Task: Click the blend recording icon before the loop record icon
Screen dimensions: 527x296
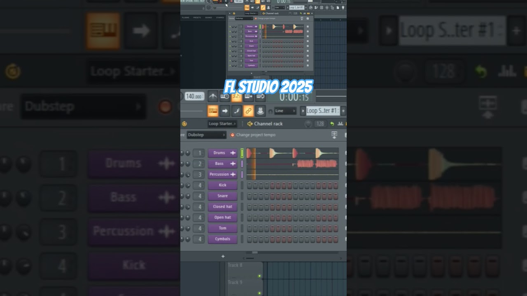Action: [249, 97]
